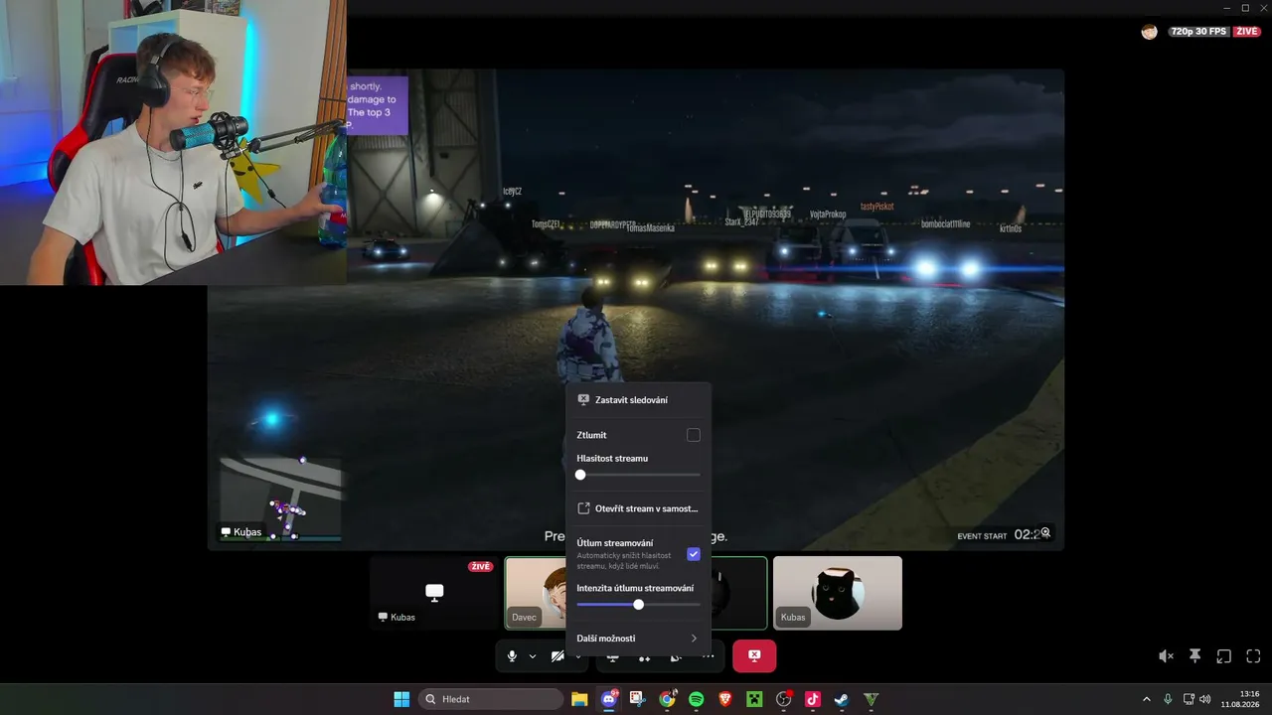This screenshot has height=715, width=1272.
Task: Click the streamer avatar near the quality badge
Action: 1150,32
